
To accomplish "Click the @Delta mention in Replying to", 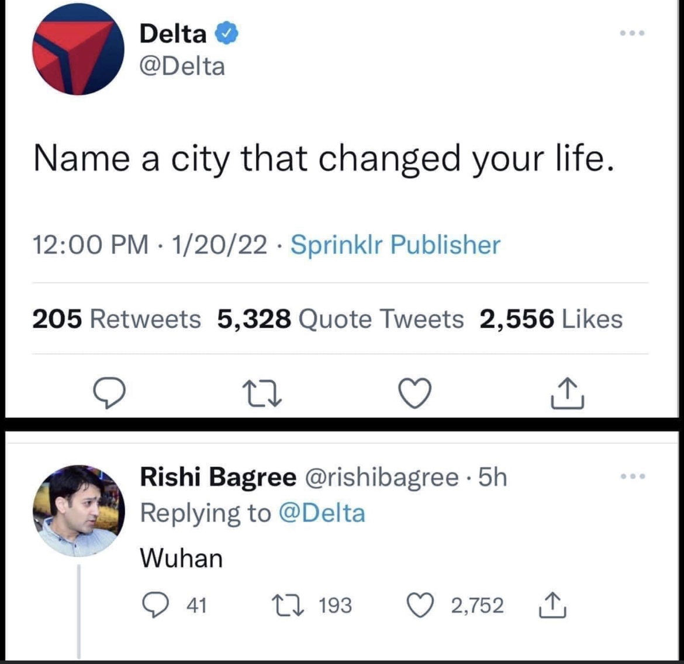I will (322, 513).
